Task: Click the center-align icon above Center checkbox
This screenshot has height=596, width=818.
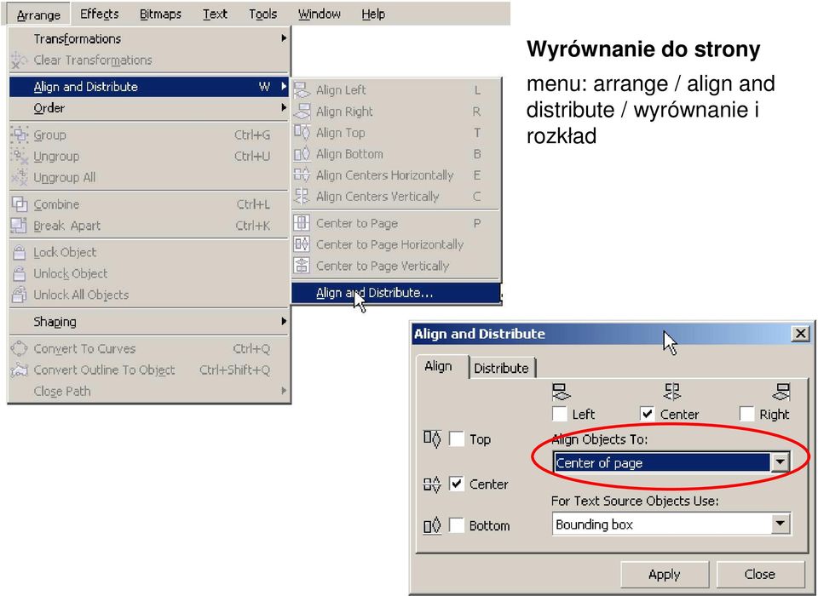Action: [671, 392]
